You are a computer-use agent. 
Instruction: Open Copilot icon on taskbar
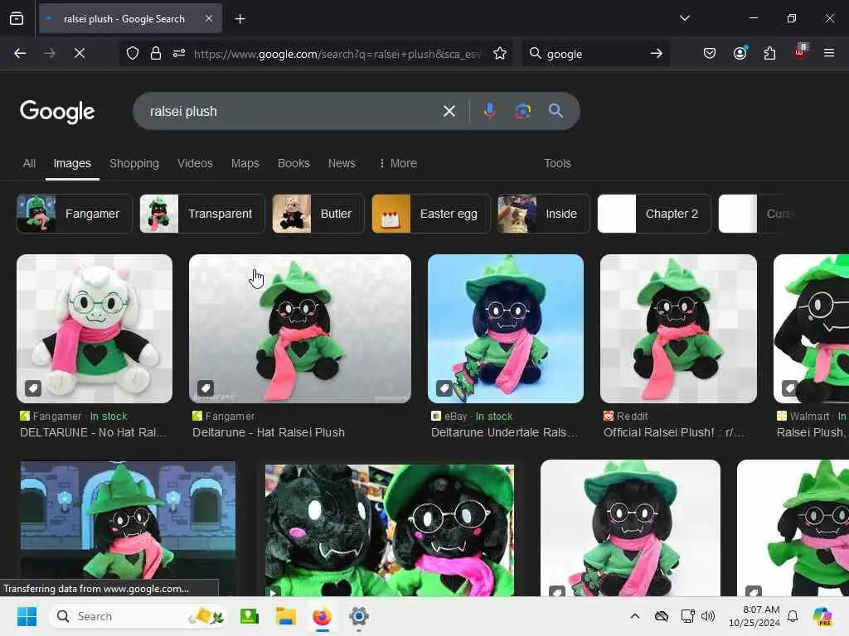(x=822, y=616)
